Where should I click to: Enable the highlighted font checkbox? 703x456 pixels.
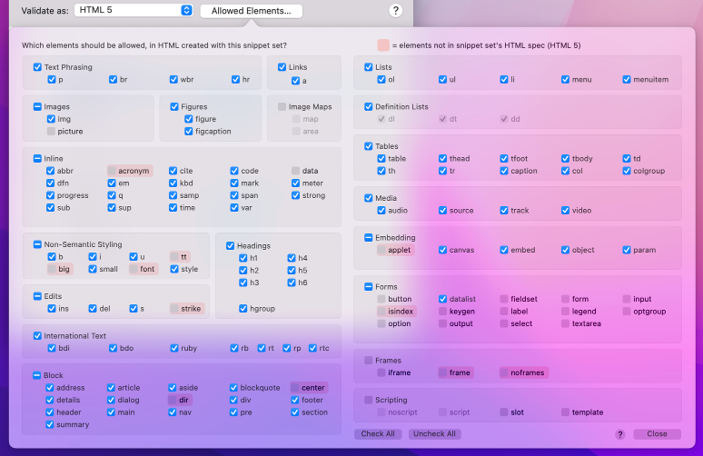pos(134,269)
